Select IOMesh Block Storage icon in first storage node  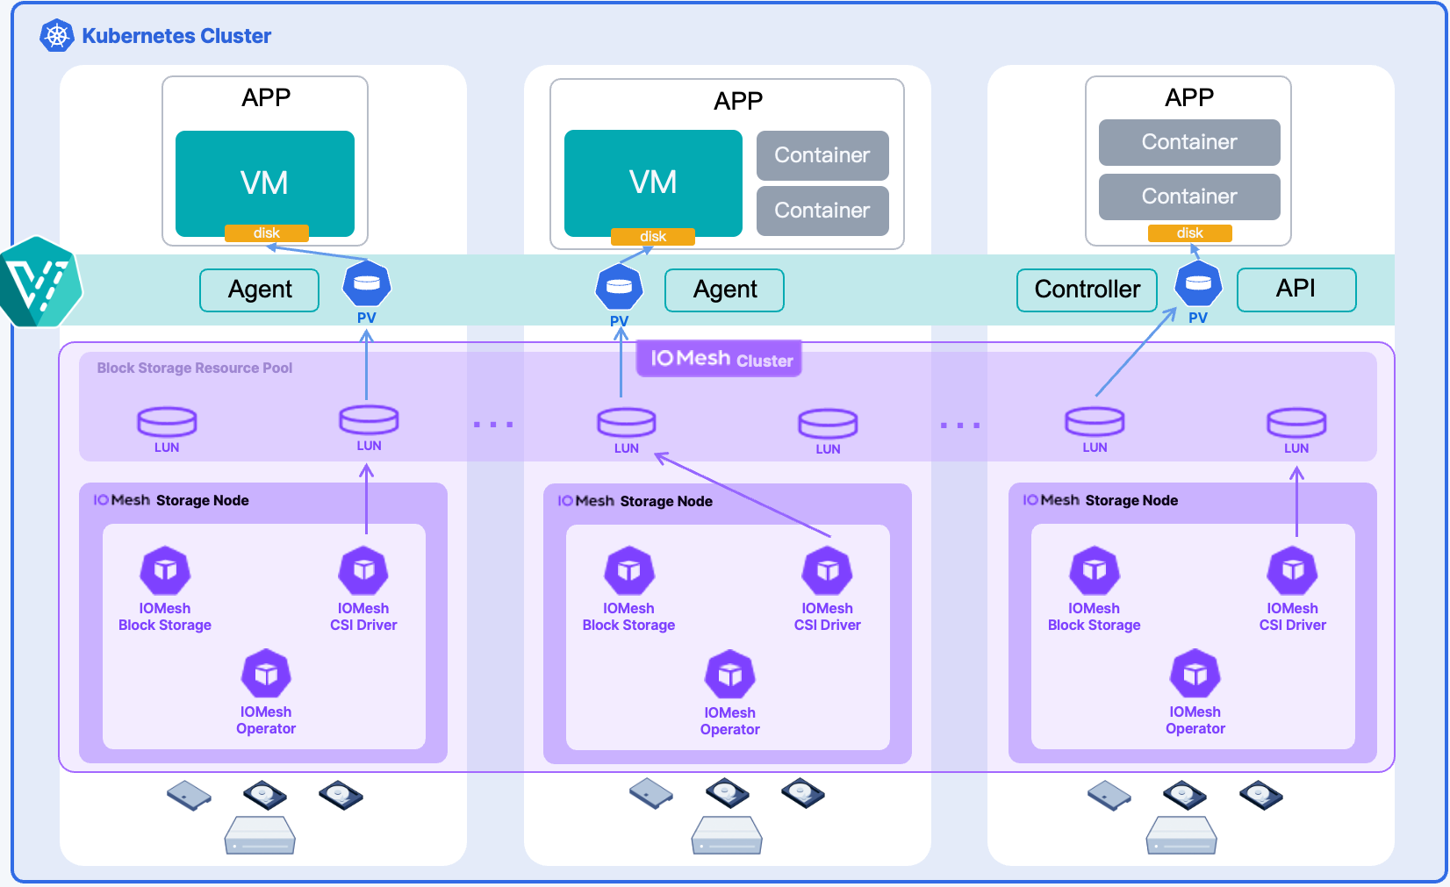(165, 571)
